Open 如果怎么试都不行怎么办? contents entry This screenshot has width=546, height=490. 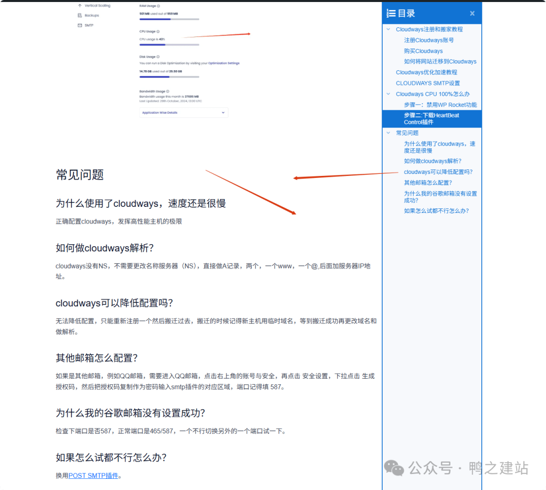[436, 211]
